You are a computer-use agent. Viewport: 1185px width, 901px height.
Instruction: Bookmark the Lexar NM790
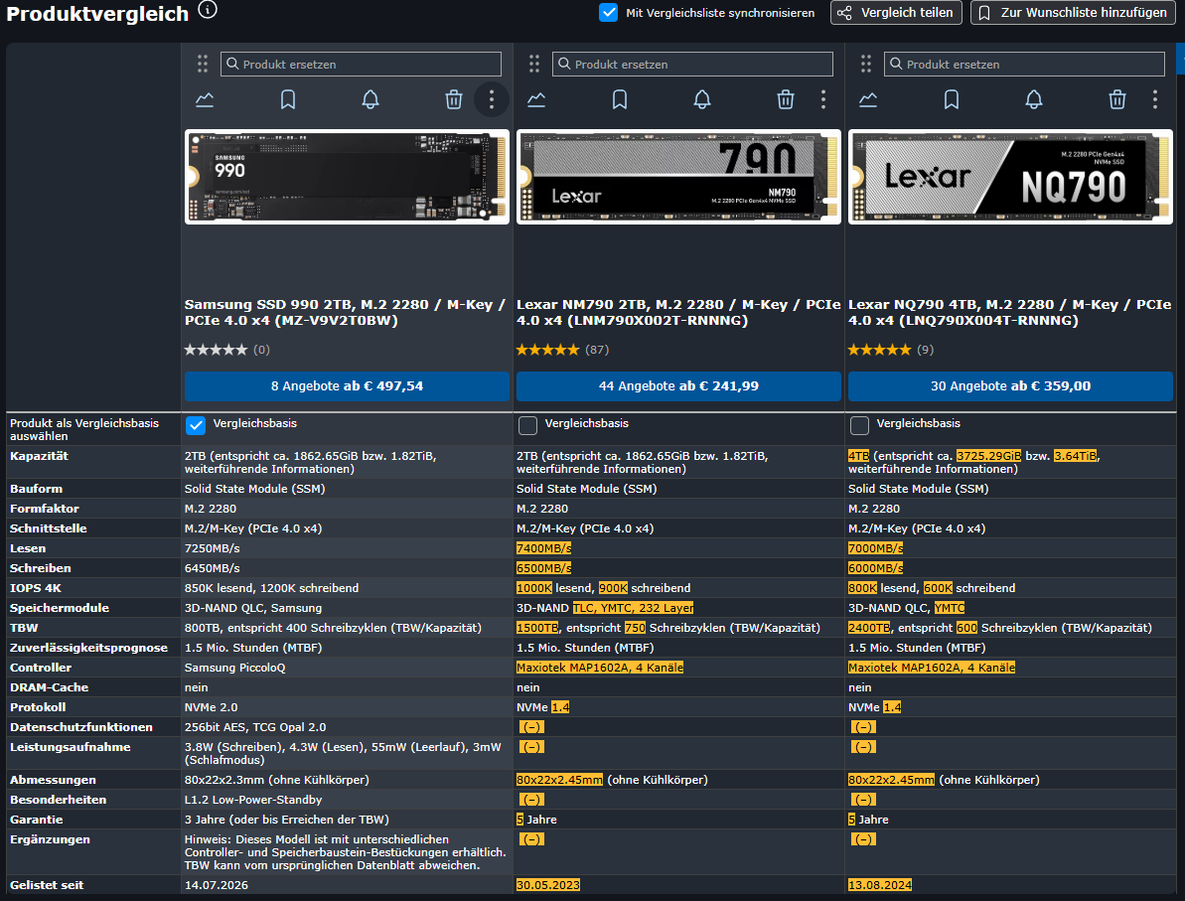point(620,99)
